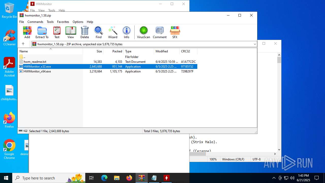The width and height of the screenshot is (325, 183).
Task: Click the taskbar search box
Action: 49,178
